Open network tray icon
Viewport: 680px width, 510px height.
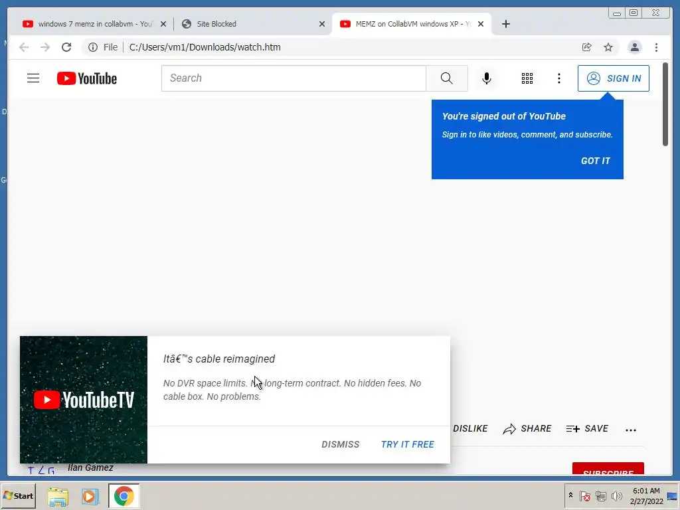[x=600, y=495]
